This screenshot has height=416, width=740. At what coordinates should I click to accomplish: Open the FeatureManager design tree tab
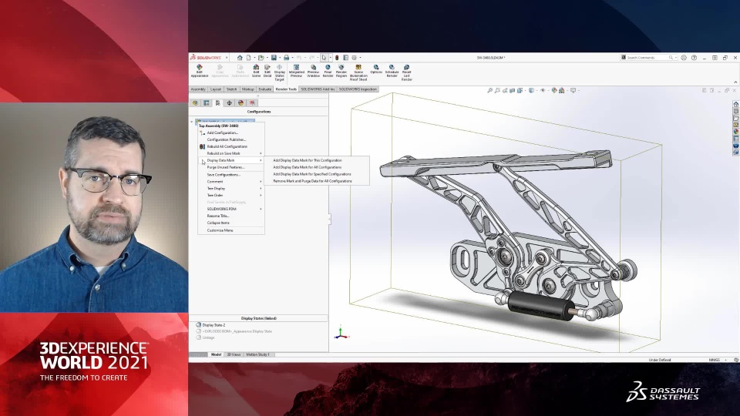coord(195,102)
